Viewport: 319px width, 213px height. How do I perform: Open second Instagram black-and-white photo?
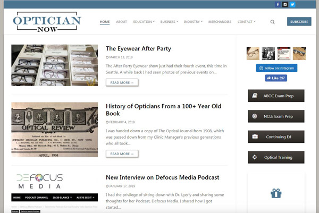(x=268, y=54)
